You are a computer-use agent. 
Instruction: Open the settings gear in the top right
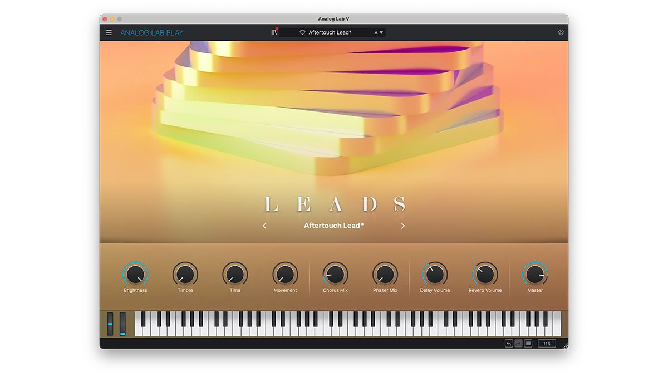(x=561, y=32)
